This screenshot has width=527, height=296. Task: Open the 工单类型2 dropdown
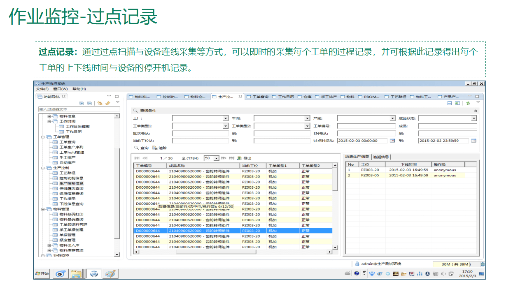click(307, 126)
